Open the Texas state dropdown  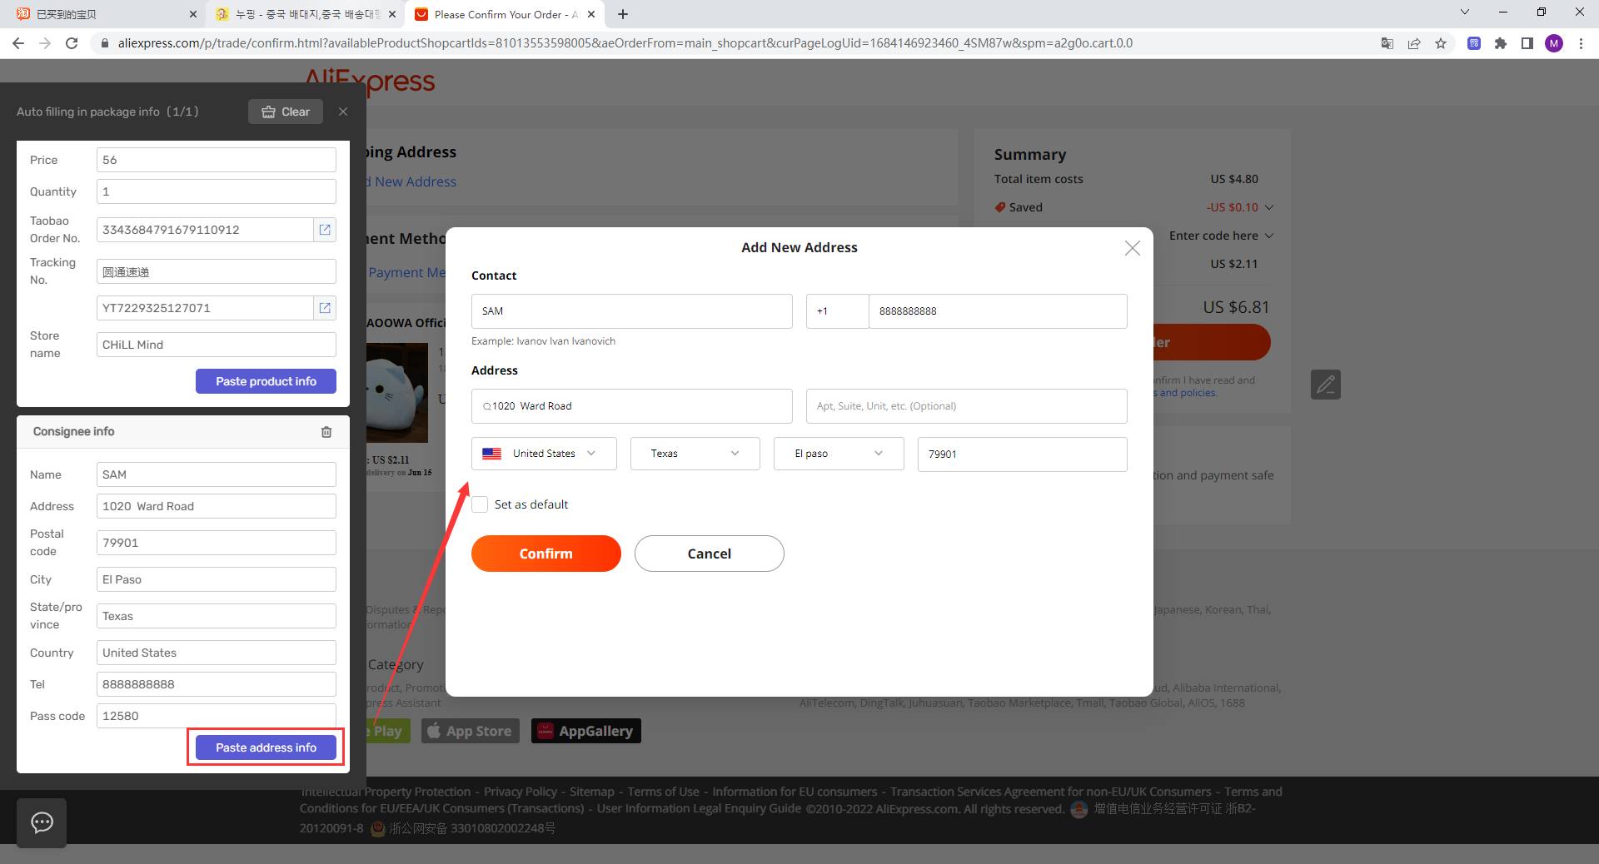[695, 454]
